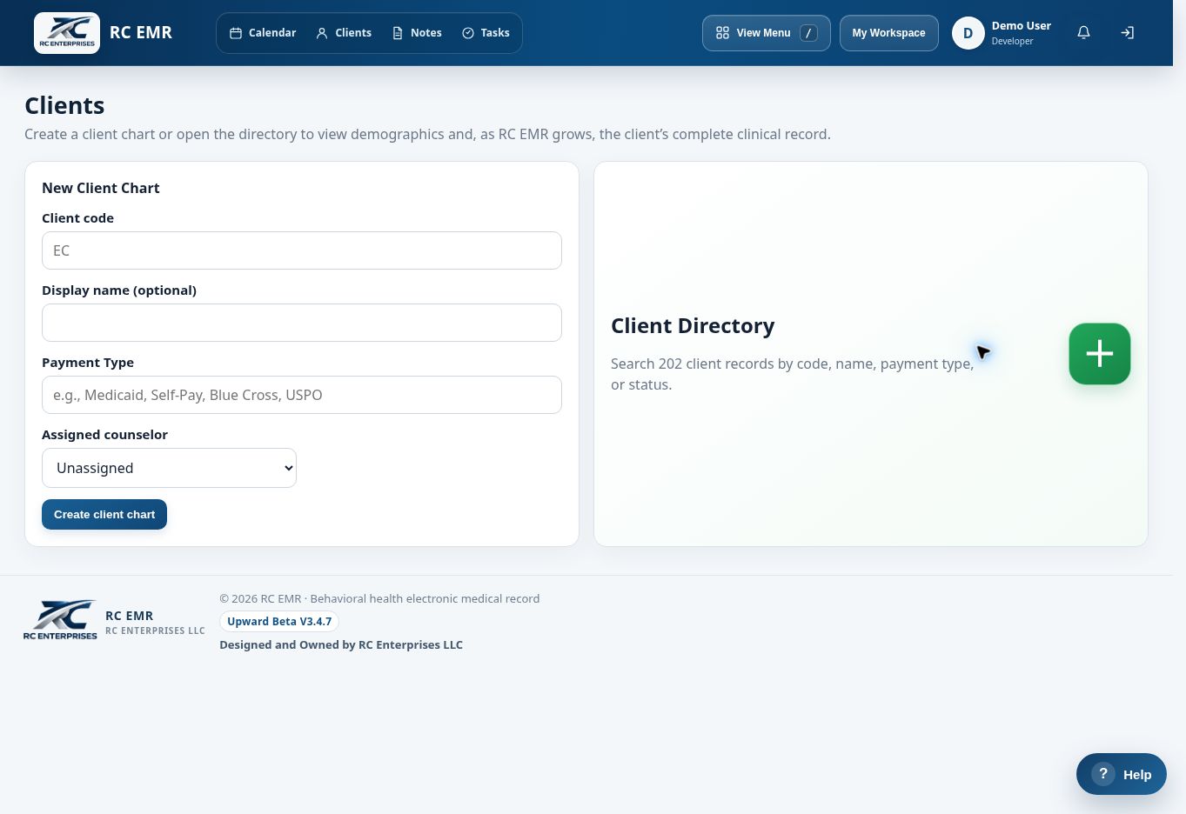Click the Demo User name label
Image resolution: width=1186 pixels, height=814 pixels.
click(1022, 26)
